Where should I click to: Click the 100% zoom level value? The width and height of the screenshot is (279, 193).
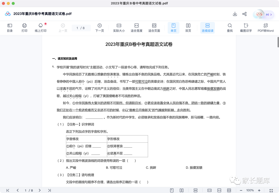(x=250, y=190)
